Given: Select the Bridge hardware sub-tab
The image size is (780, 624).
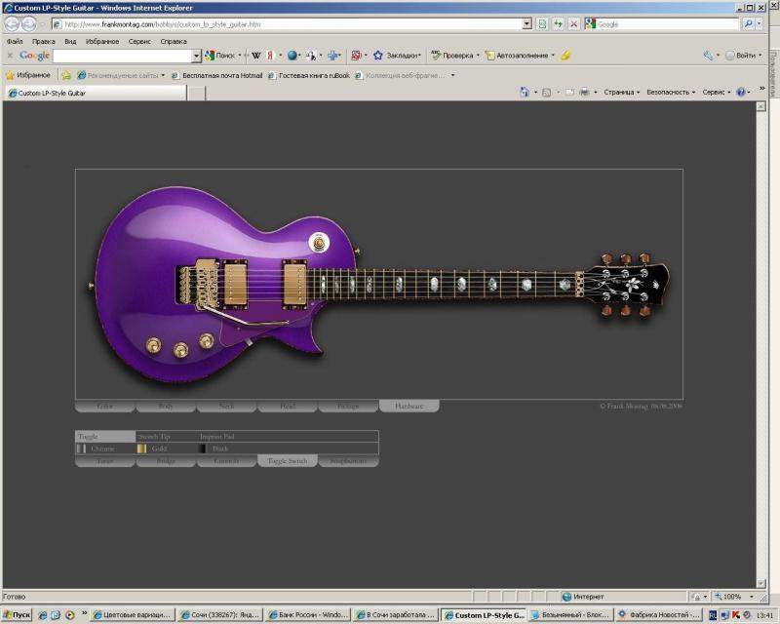Looking at the screenshot, I should [165, 461].
